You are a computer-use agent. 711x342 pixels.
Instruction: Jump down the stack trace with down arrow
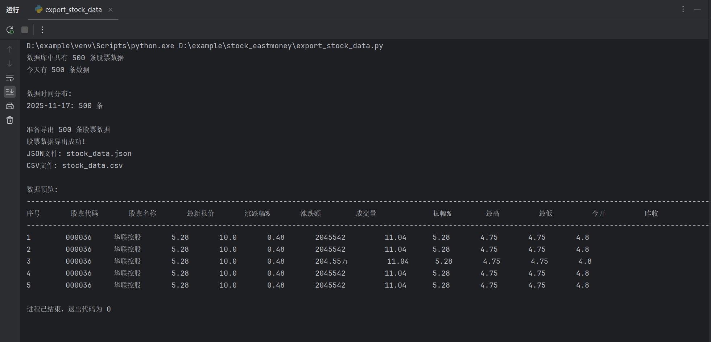pos(10,63)
